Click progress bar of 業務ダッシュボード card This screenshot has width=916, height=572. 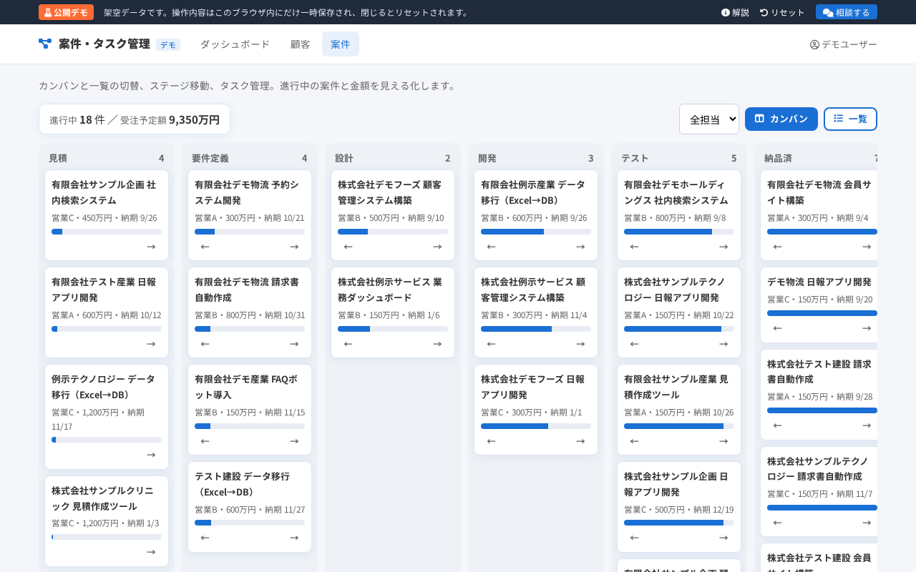point(393,329)
